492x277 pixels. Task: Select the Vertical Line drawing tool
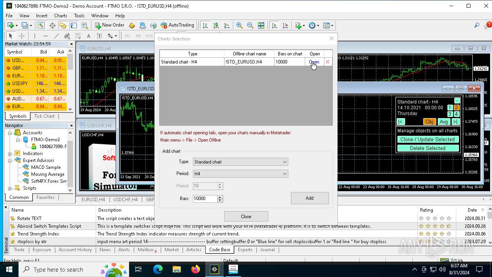(35, 36)
